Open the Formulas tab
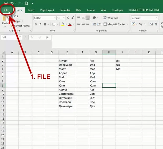Screen dimensions: 163x149 (65, 10)
